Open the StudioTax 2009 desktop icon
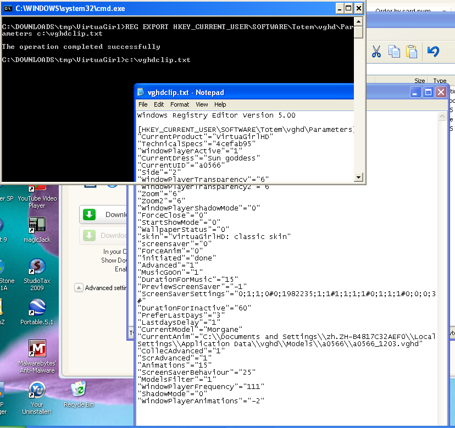455x428 pixels. pyautogui.click(x=37, y=275)
